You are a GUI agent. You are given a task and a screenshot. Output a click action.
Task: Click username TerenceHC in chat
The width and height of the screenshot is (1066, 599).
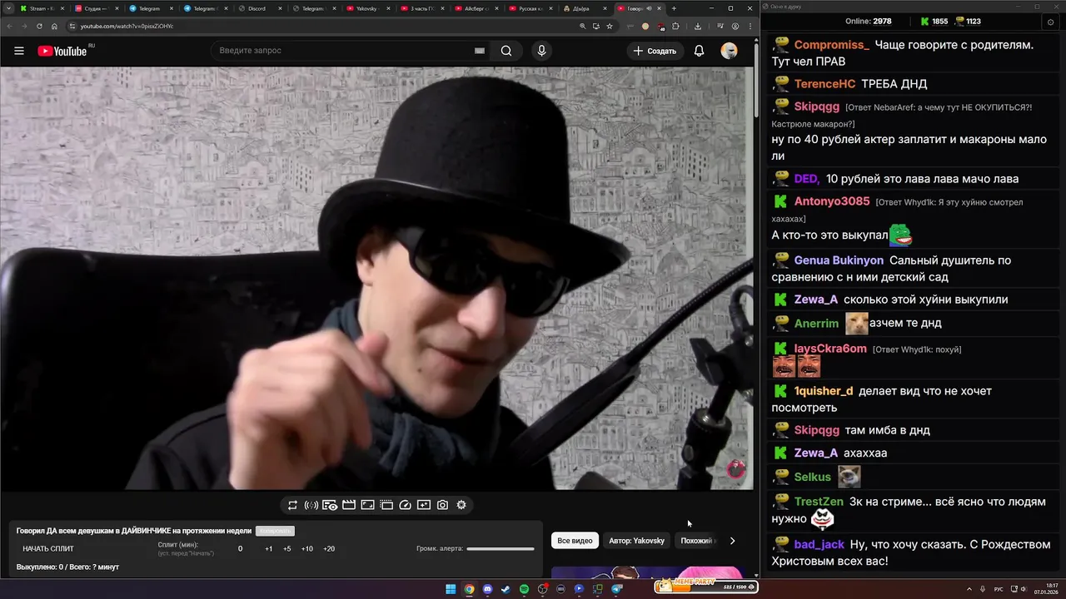pos(824,84)
